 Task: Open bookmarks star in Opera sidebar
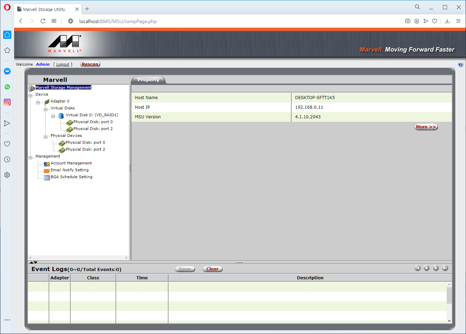(7, 50)
